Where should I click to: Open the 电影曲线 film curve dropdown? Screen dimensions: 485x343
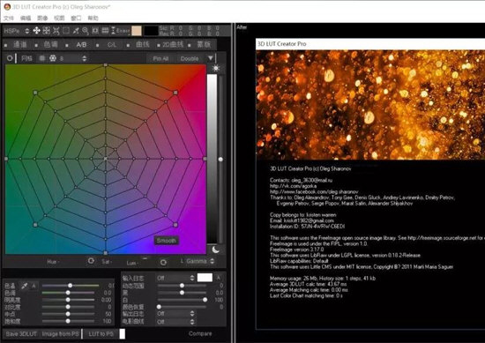[x=175, y=322]
